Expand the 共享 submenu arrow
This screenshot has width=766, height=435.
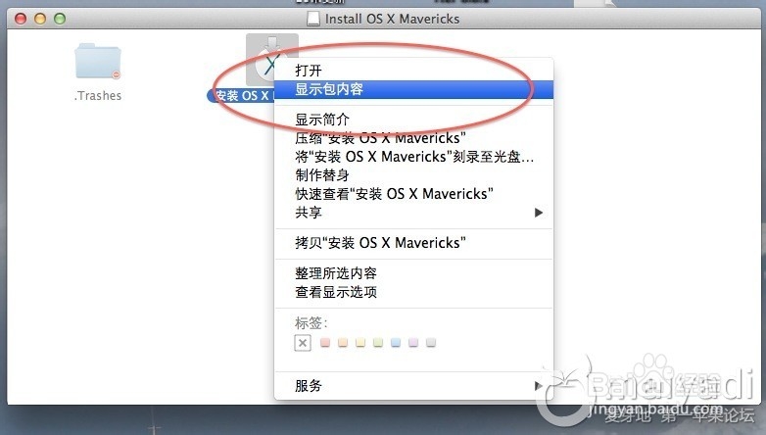[x=539, y=213]
